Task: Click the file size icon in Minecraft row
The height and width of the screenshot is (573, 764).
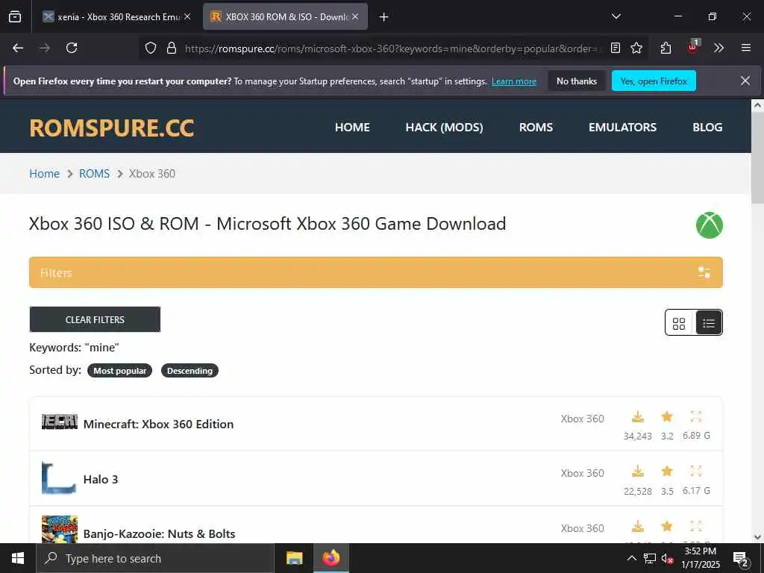Action: (696, 416)
